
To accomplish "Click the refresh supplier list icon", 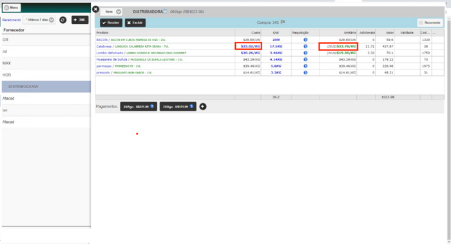I will click(62, 20).
